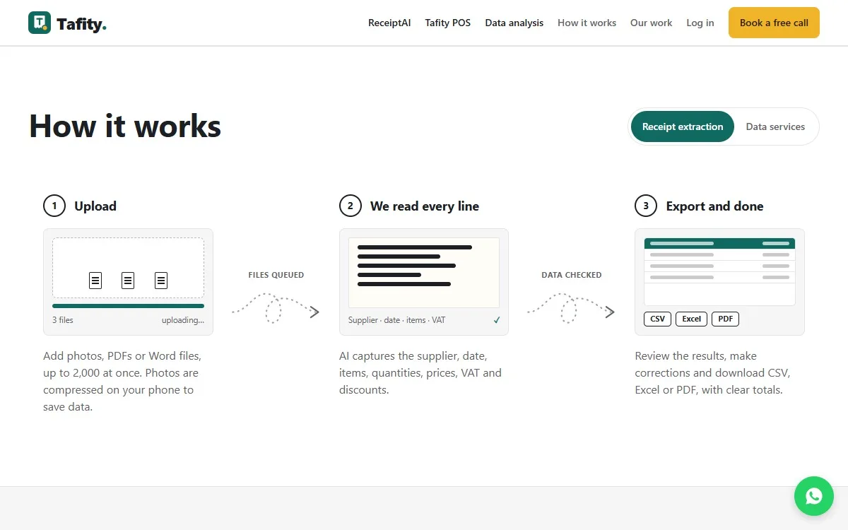
Task: Click the middle document icon in upload box
Action: [x=128, y=281]
